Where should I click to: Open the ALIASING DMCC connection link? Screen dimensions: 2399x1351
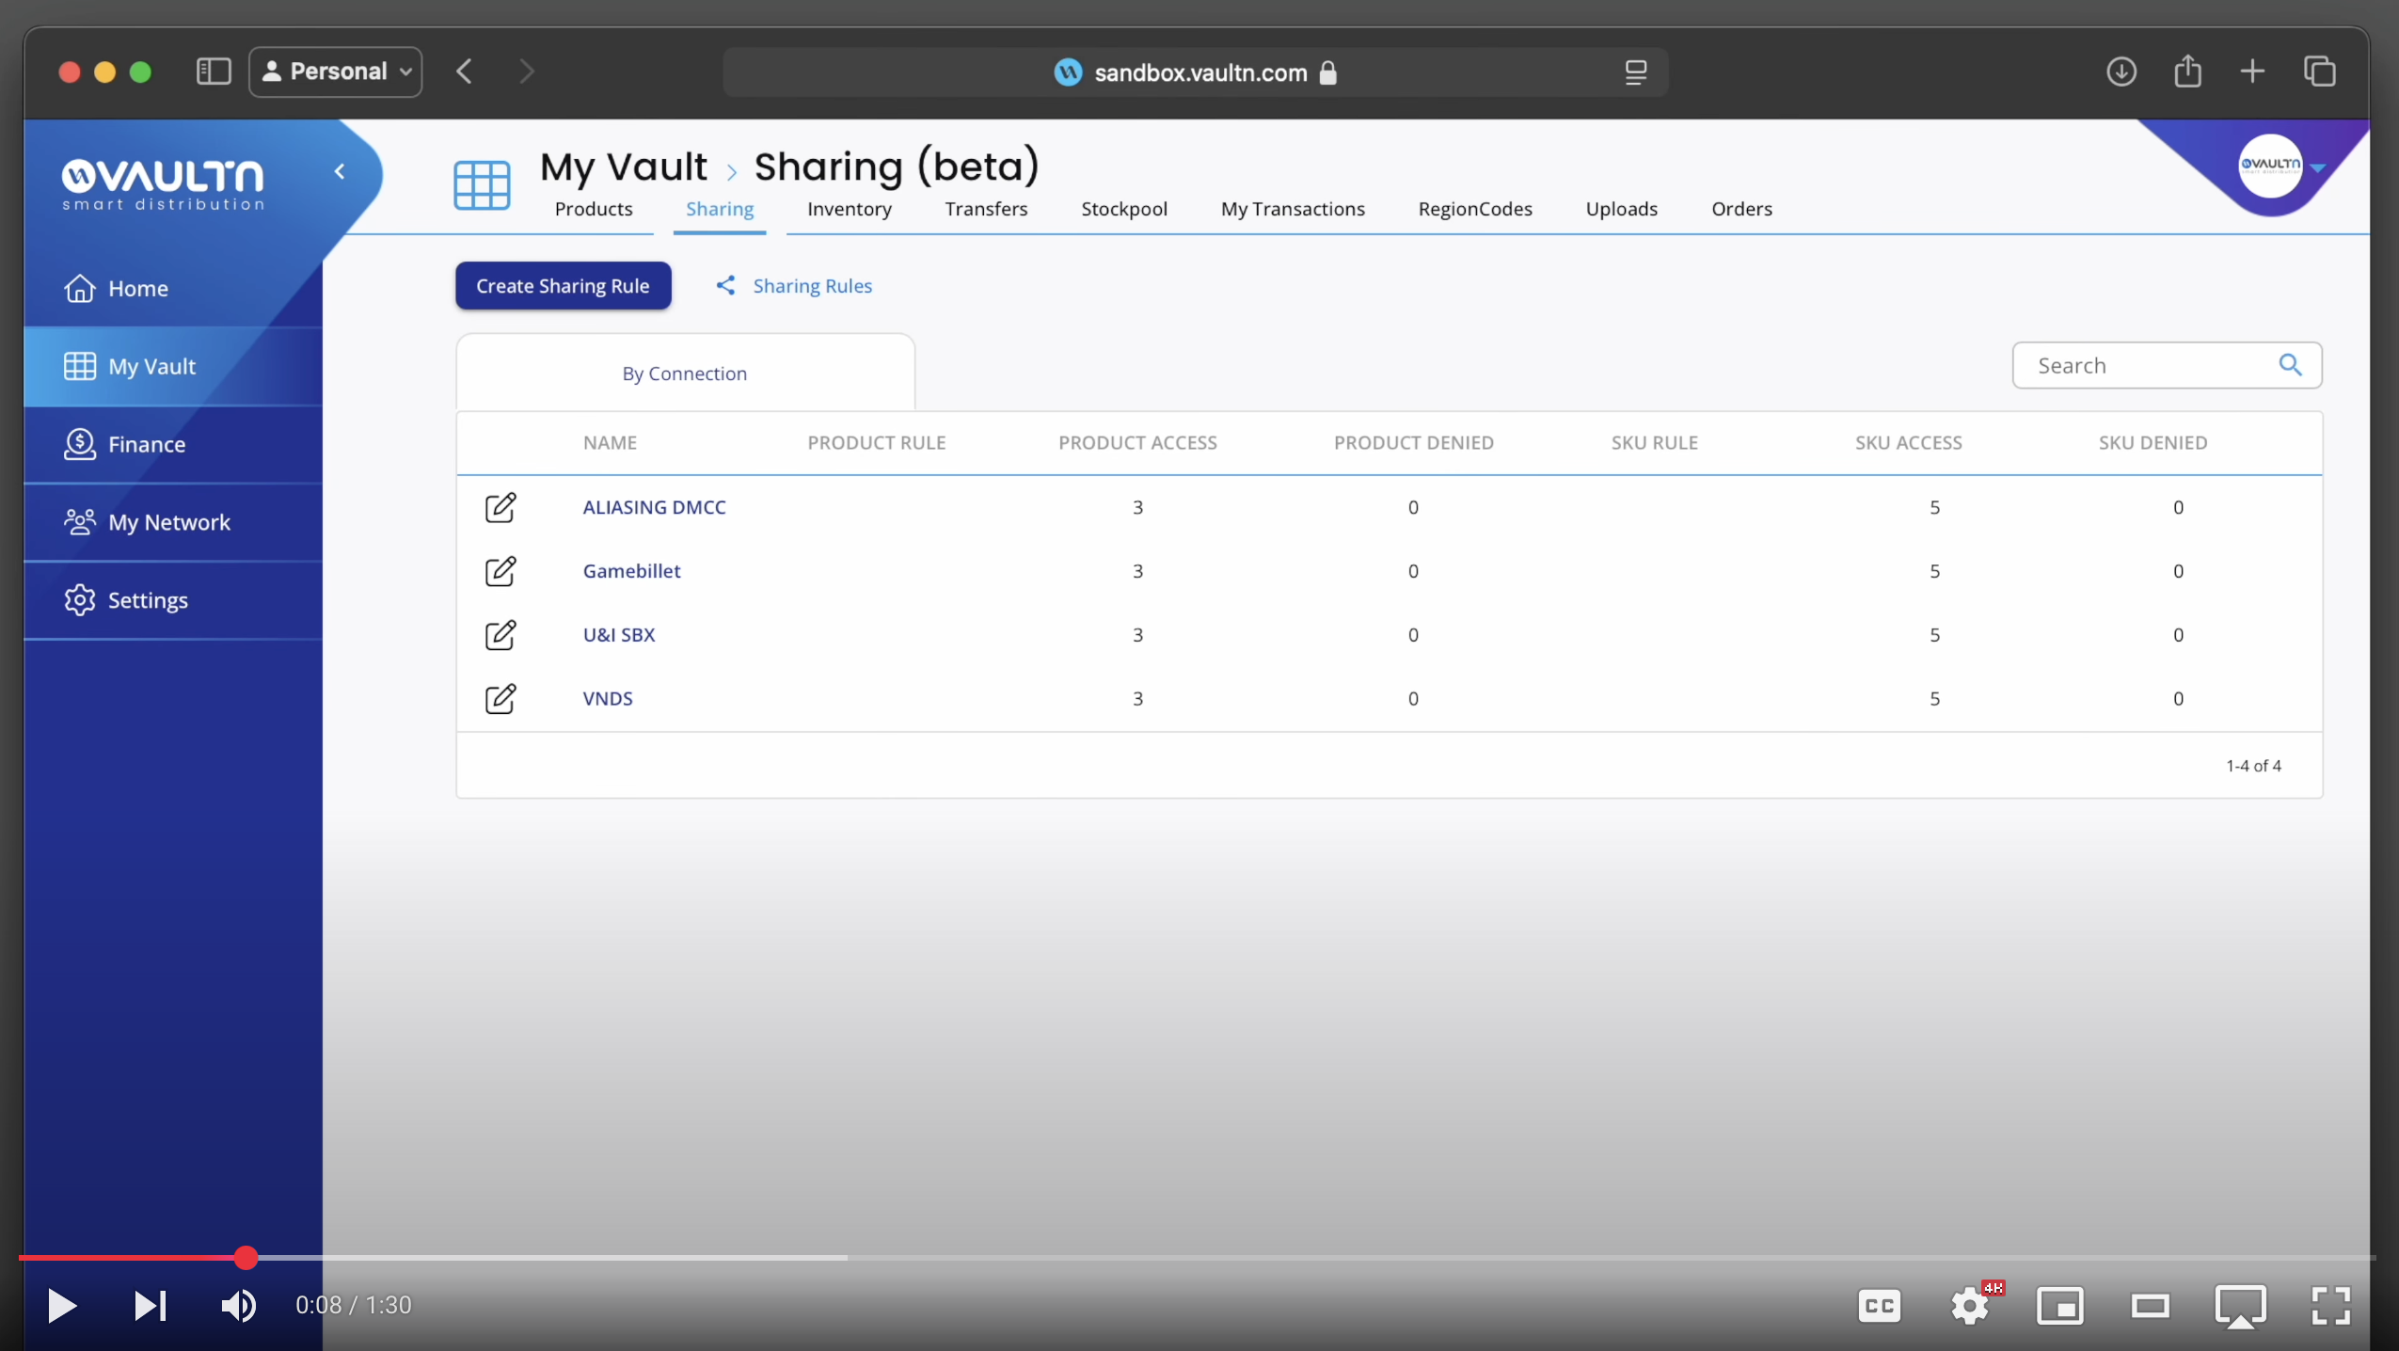[655, 507]
